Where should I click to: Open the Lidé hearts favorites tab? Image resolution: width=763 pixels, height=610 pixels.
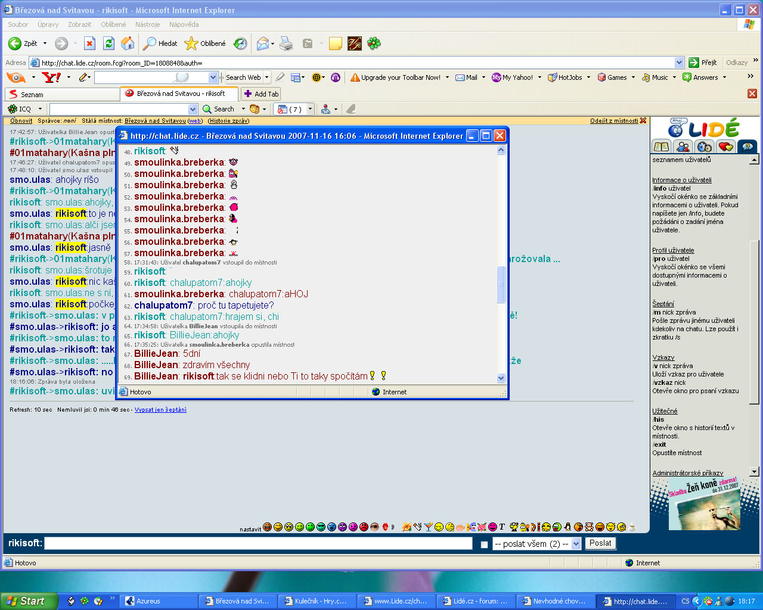click(726, 147)
